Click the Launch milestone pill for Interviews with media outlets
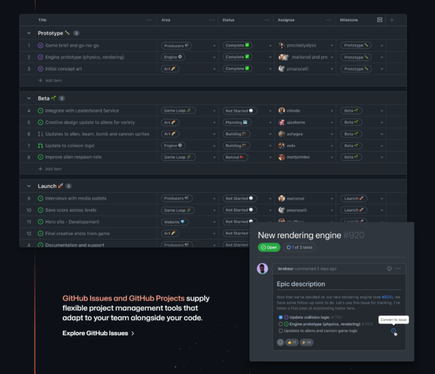This screenshot has width=435, height=374. [x=354, y=198]
